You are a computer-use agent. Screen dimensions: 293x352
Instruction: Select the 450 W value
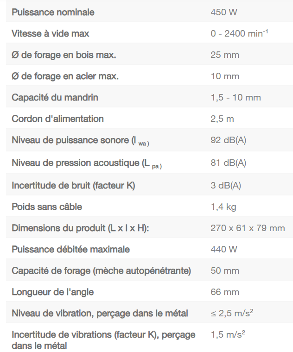coord(224,13)
